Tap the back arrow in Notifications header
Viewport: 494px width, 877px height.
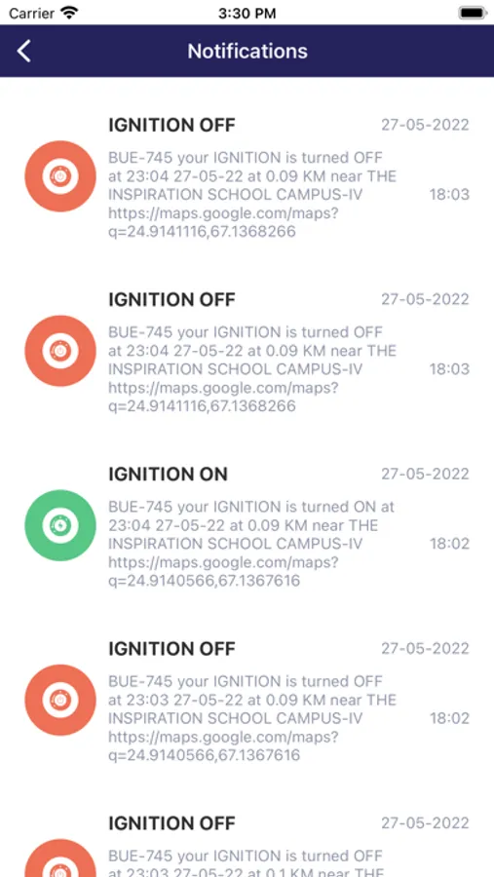(x=23, y=51)
